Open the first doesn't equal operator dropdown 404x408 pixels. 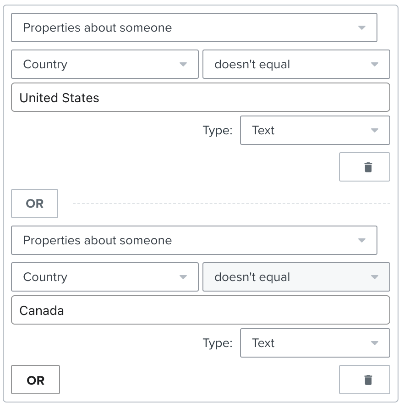(x=296, y=64)
